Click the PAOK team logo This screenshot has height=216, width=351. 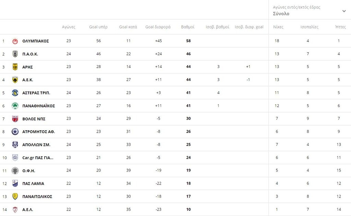(x=15, y=54)
